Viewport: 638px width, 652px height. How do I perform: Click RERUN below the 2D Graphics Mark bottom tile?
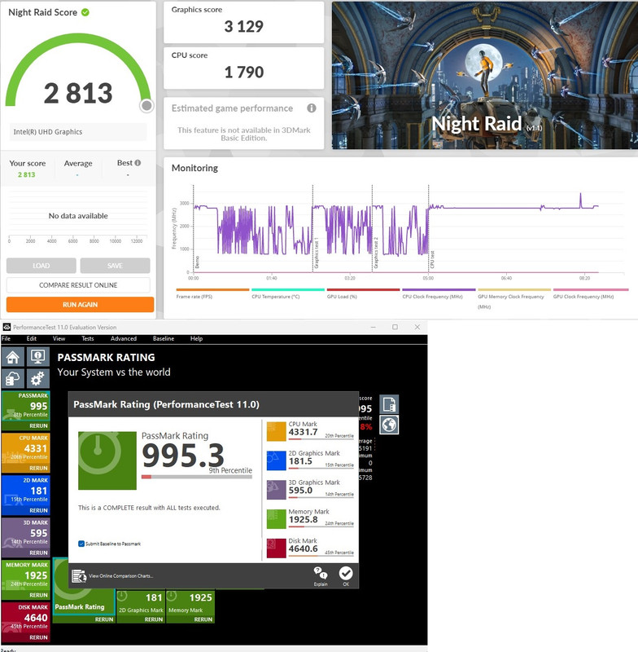point(154,619)
